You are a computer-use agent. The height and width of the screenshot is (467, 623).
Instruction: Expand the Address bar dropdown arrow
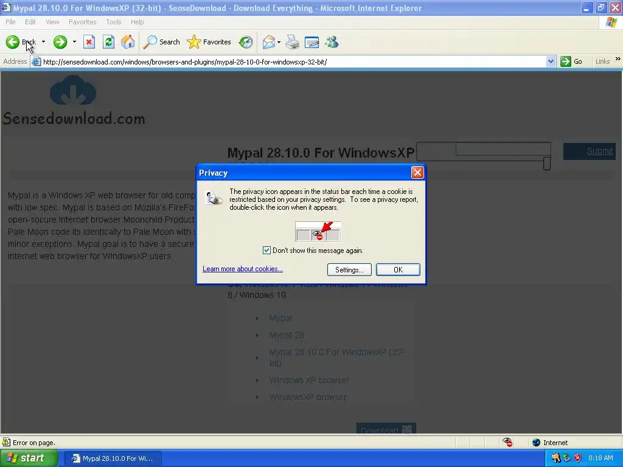click(x=551, y=62)
